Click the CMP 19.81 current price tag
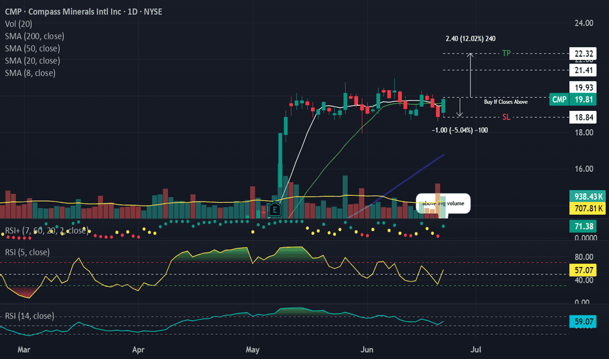Viewport: 609px width, 359px height. [x=572, y=99]
